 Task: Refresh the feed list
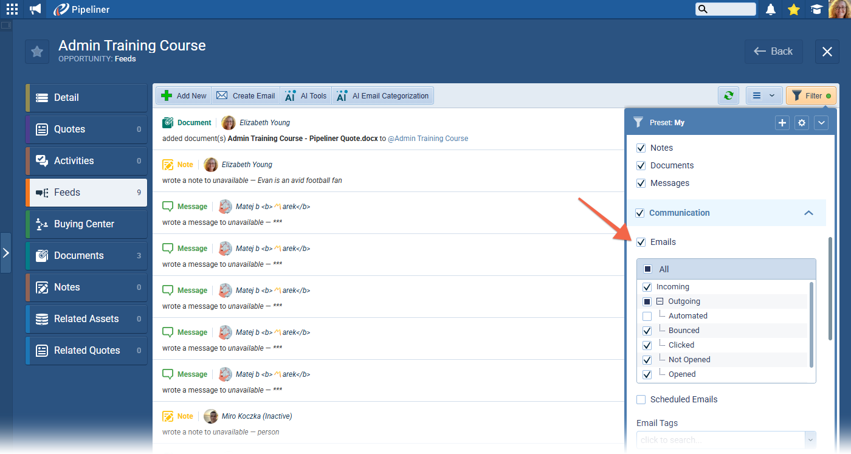click(728, 95)
